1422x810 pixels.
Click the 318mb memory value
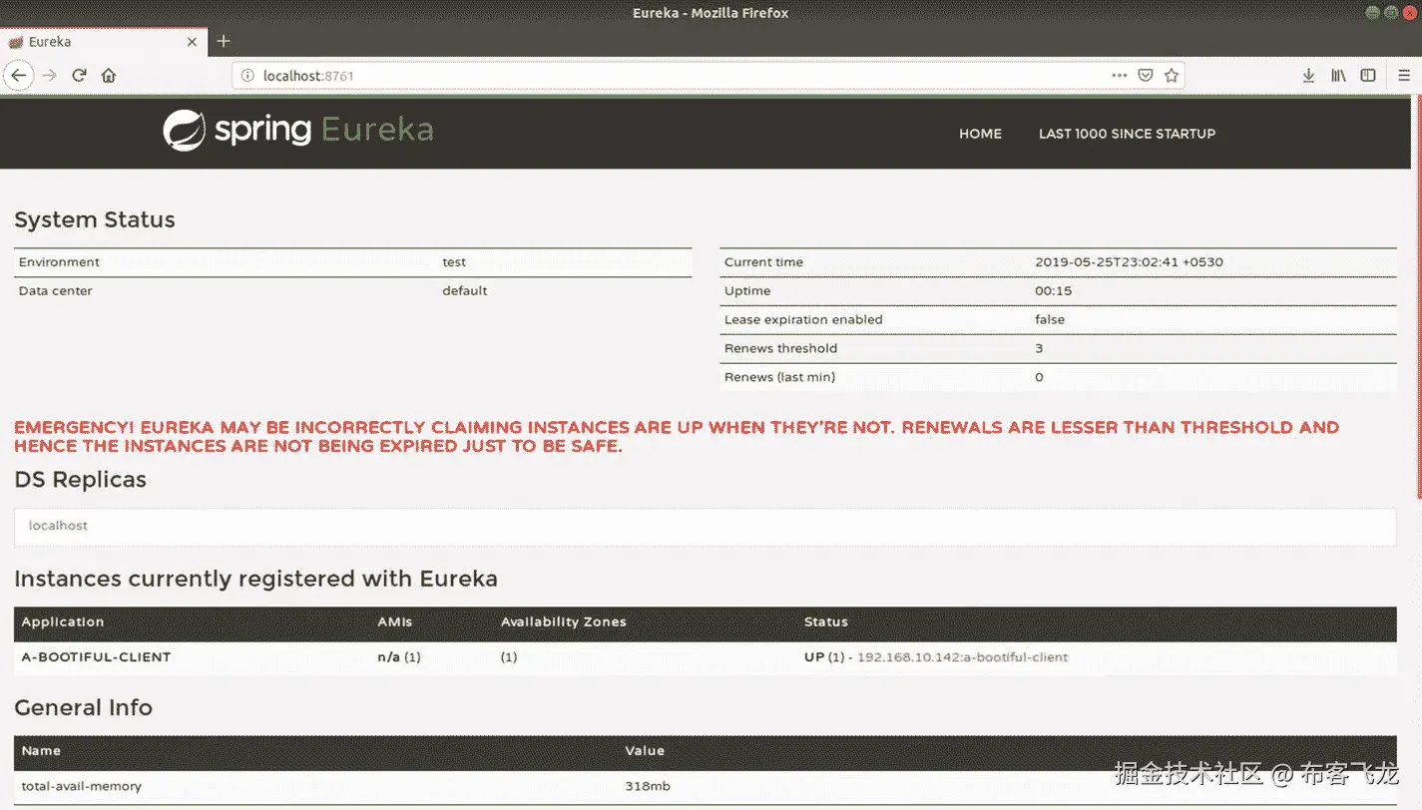coord(648,786)
